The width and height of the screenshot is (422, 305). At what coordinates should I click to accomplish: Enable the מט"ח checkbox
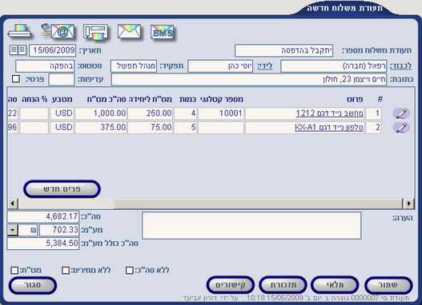(14, 270)
